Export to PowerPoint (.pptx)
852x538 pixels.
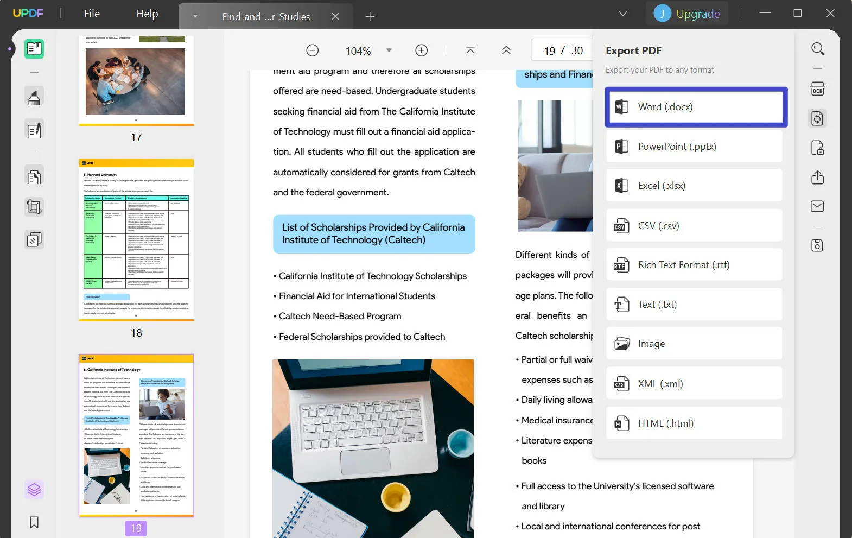[x=694, y=147]
